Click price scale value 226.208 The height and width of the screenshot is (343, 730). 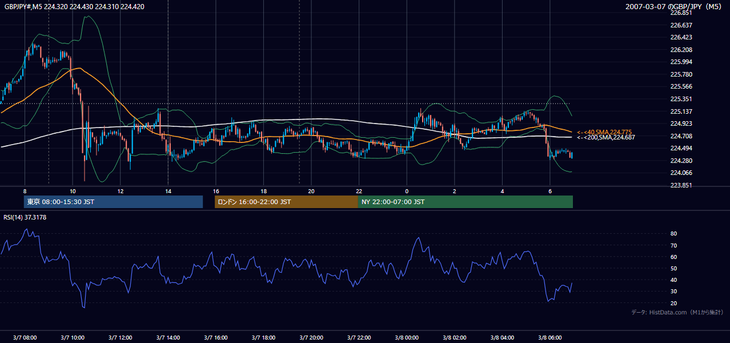[x=681, y=50]
